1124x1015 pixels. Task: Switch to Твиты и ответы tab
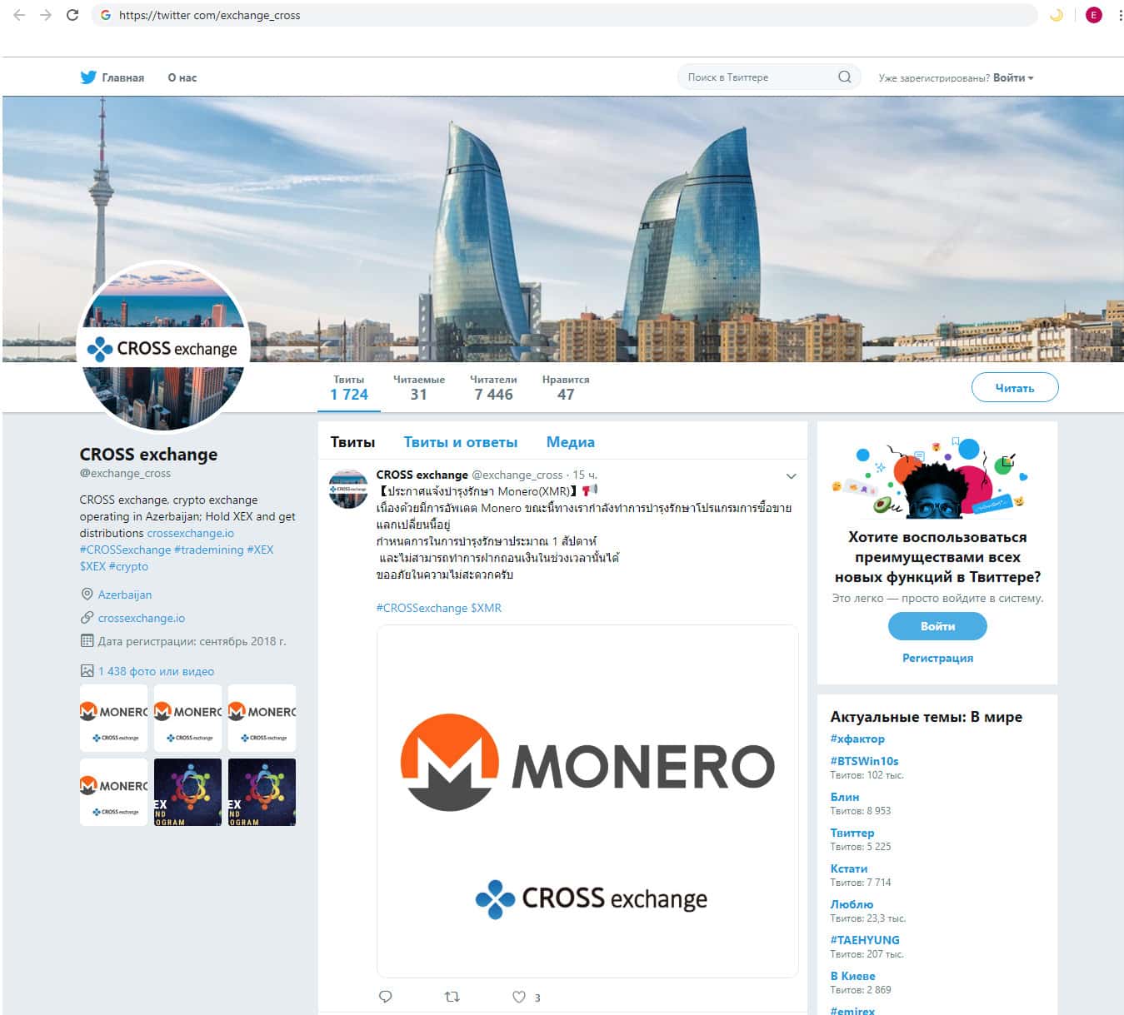[x=461, y=442]
